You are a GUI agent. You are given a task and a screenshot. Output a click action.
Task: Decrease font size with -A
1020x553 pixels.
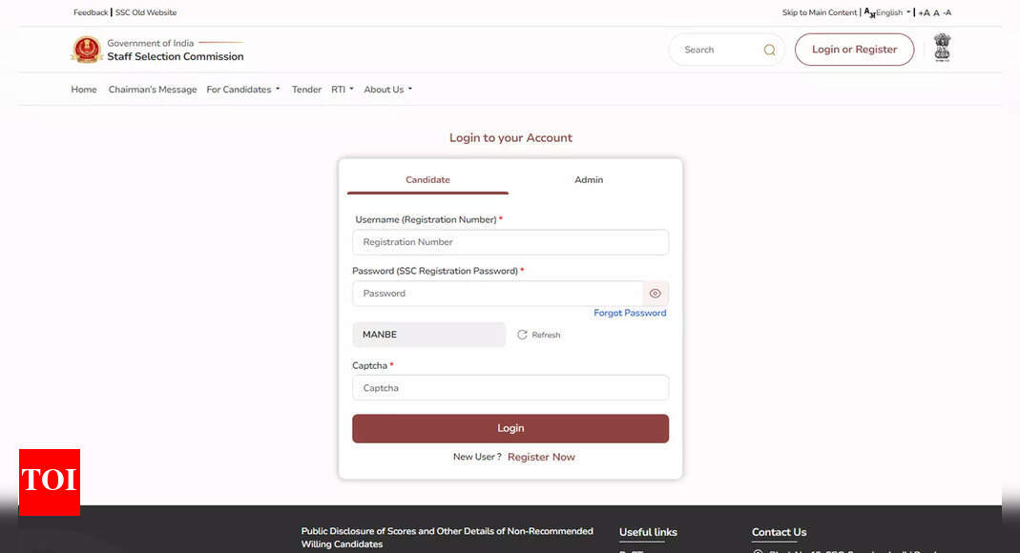(947, 13)
